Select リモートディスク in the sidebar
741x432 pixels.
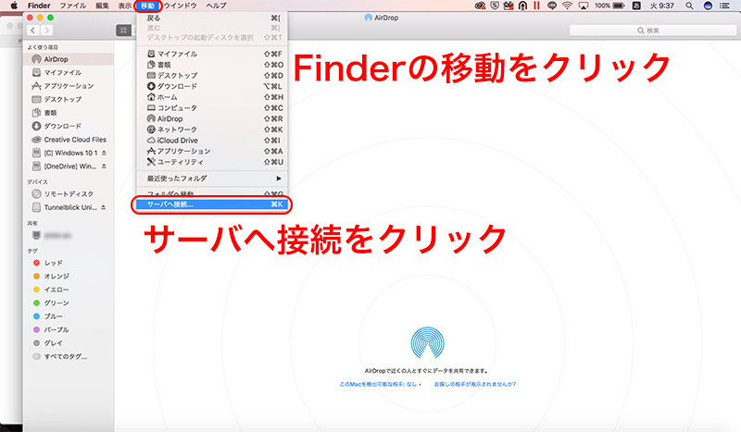pyautogui.click(x=69, y=194)
